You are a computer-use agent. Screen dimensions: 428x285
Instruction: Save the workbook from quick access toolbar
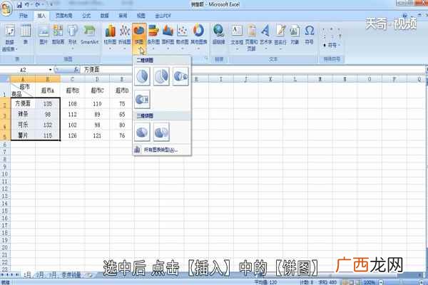(19, 5)
